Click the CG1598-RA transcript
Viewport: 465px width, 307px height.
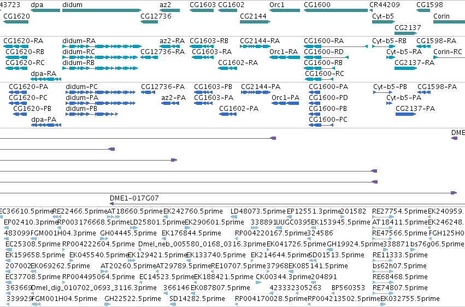423,46
